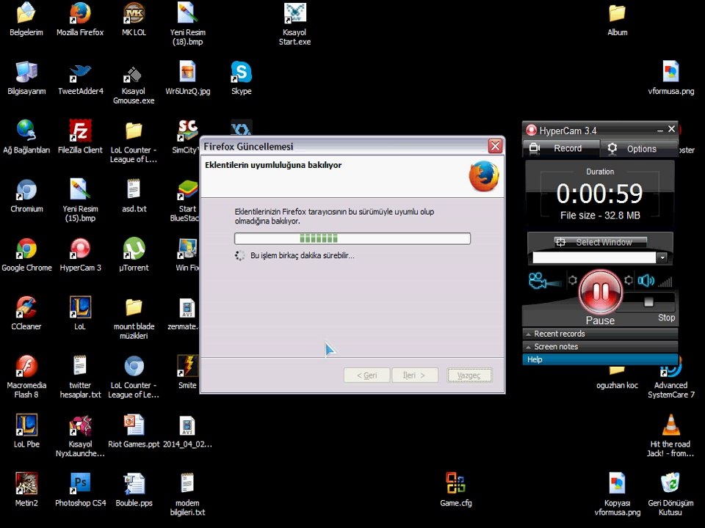Screen dimensions: 705x528
Task: Click the disabled İleri button
Action: [x=414, y=375]
